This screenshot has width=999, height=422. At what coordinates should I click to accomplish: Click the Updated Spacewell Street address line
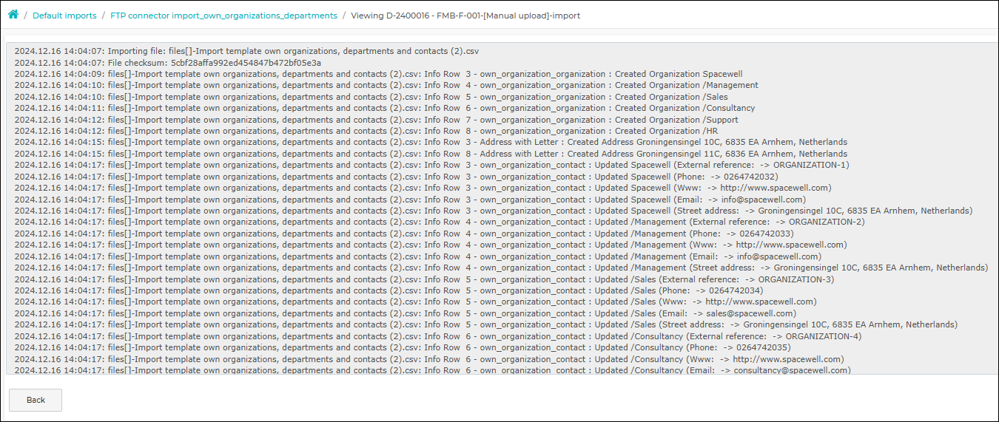coord(494,211)
